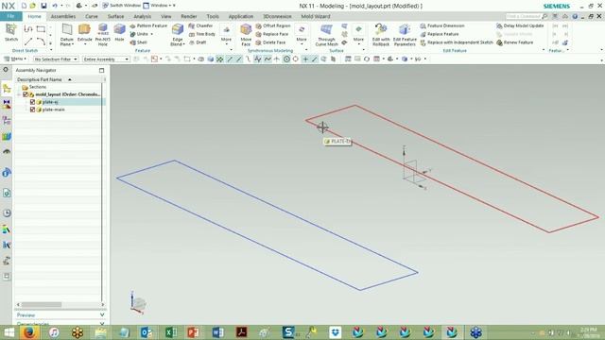Open the Through Curve Mesh tool
This screenshot has width=605, height=340.
coord(326,34)
